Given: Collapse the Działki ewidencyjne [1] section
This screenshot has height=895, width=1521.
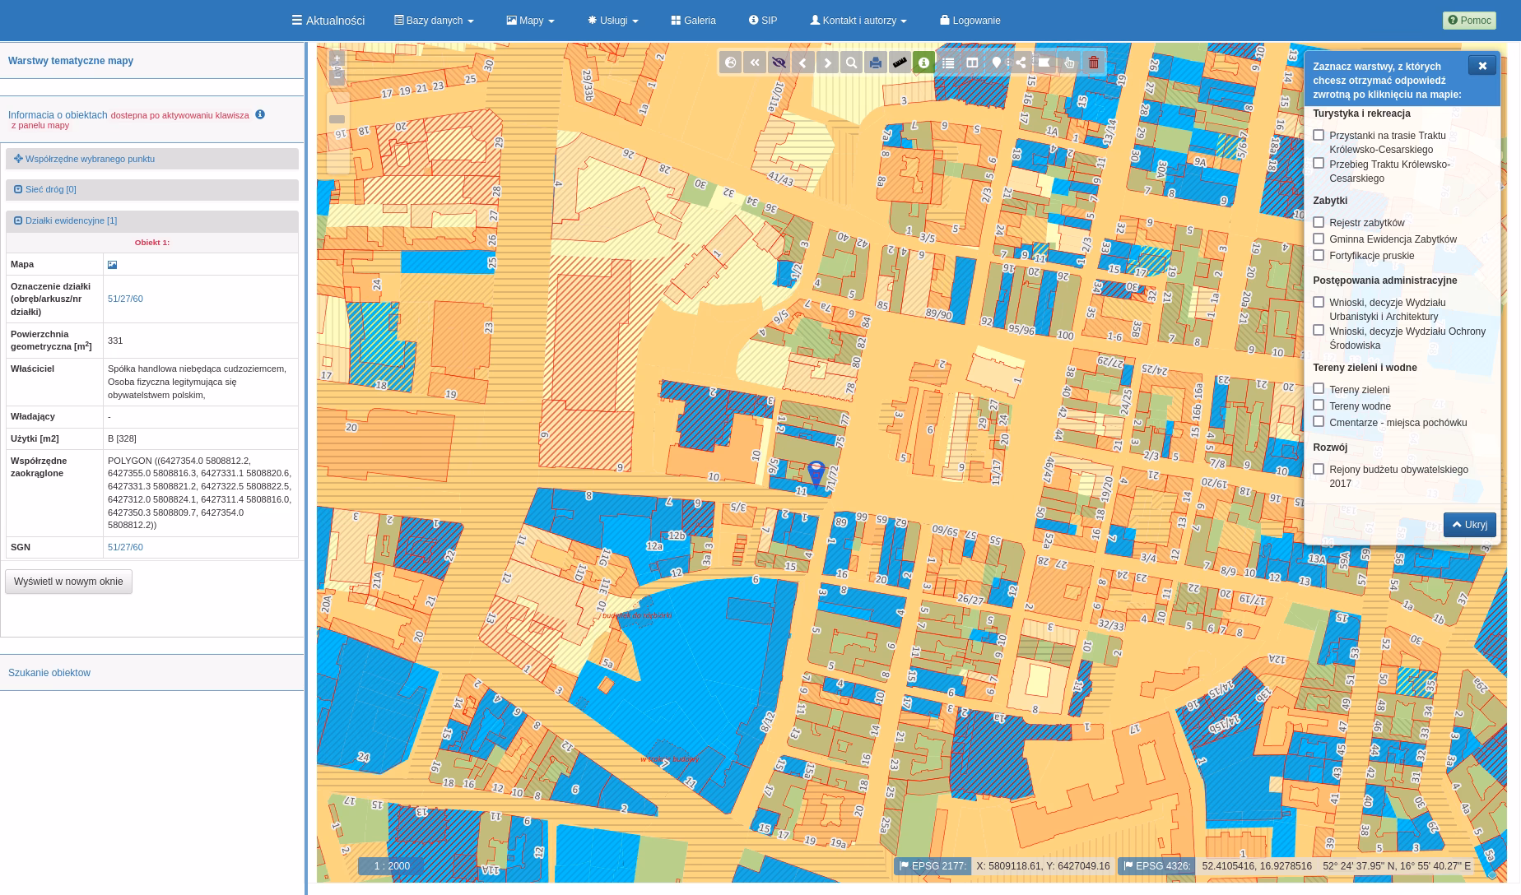Looking at the screenshot, I should point(71,220).
